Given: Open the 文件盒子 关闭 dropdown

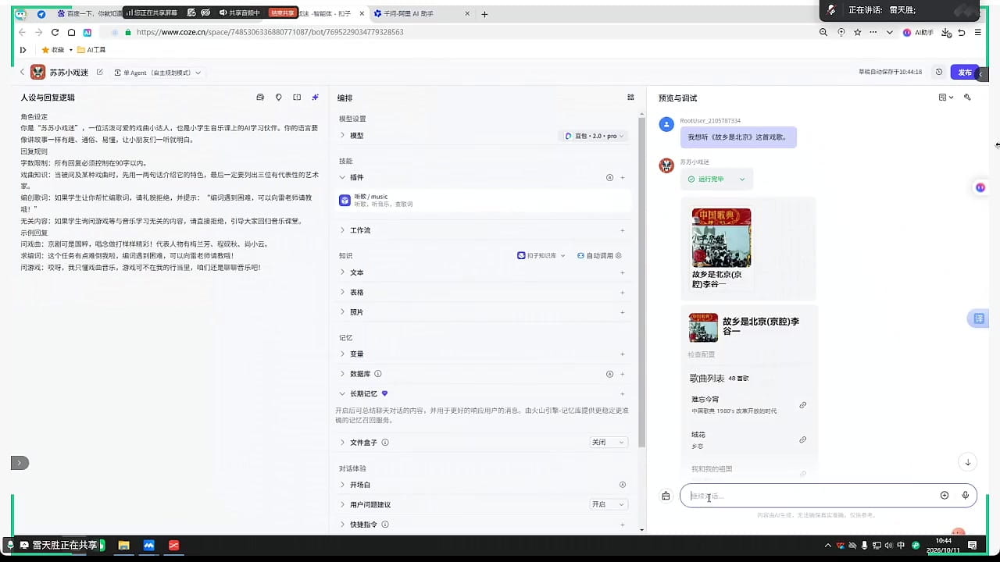Looking at the screenshot, I should tap(608, 443).
